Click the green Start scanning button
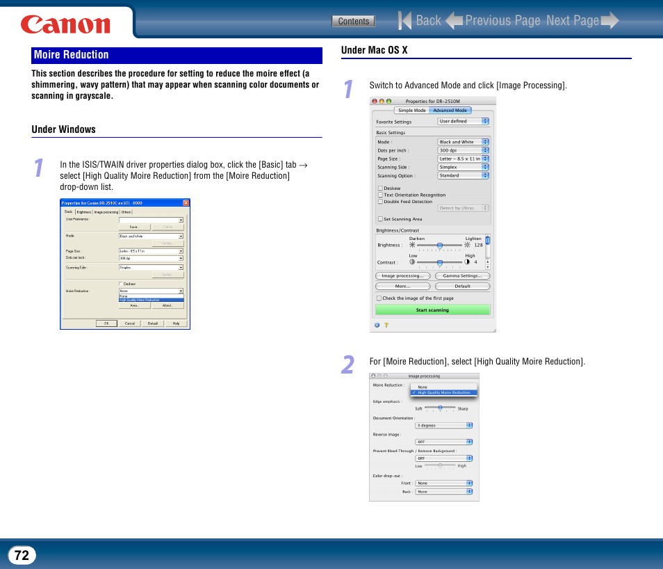 [x=432, y=310]
